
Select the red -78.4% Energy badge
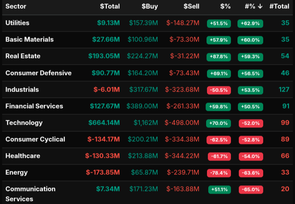click(218, 173)
